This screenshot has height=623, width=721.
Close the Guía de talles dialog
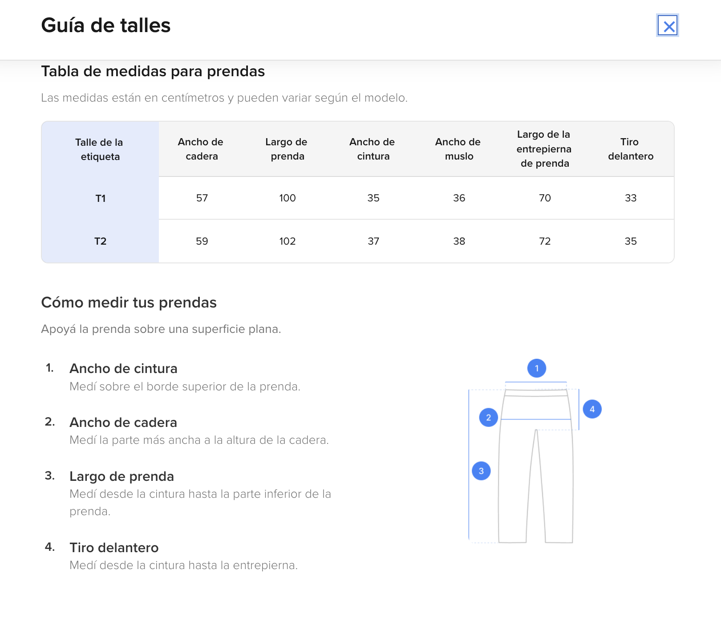coord(667,26)
